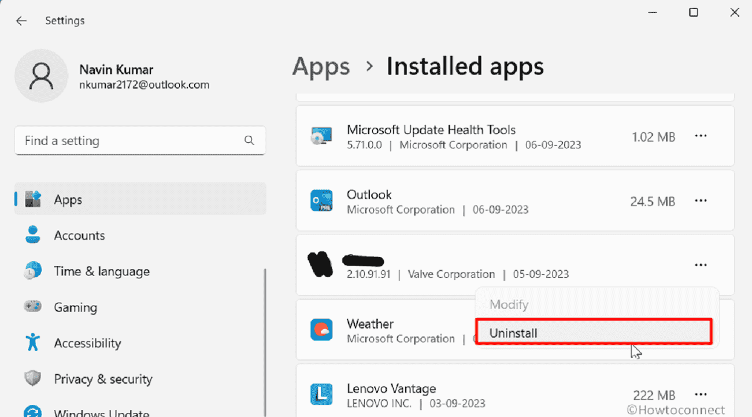Click the Apps breadcrumb link
752x417 pixels.
click(321, 67)
